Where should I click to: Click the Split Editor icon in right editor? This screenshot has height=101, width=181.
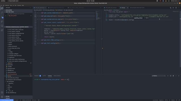(x=176, y=8)
